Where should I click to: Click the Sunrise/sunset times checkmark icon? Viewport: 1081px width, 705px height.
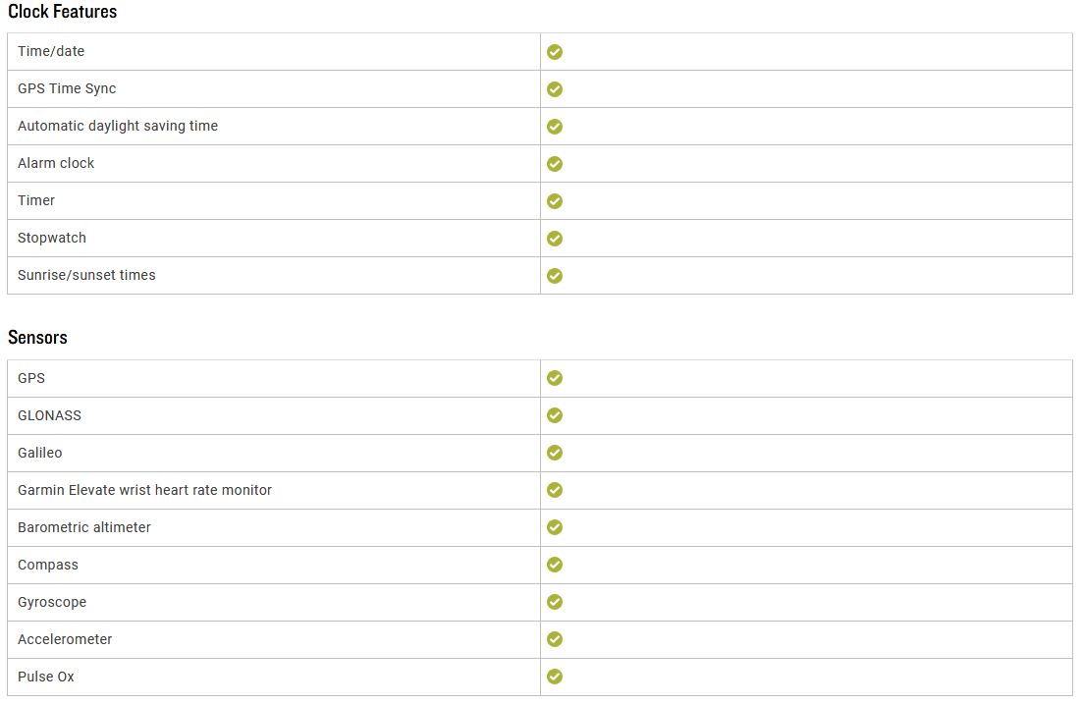pos(555,275)
